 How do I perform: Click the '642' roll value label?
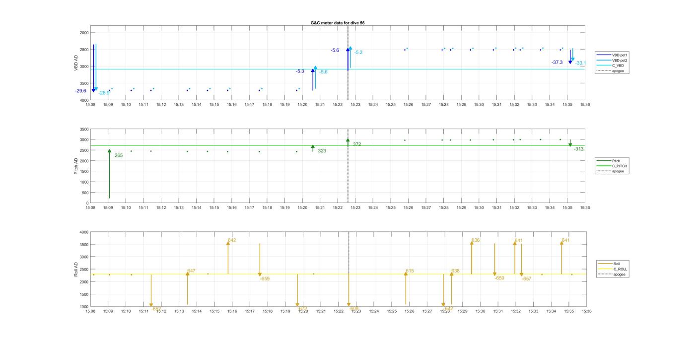point(232,240)
